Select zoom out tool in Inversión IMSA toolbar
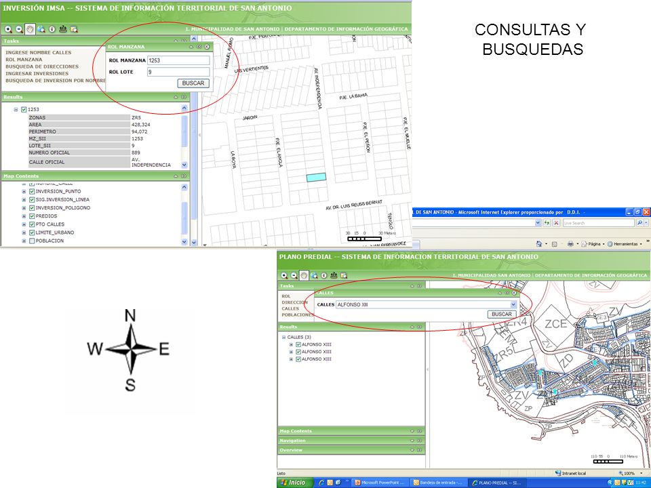This screenshot has height=488, width=651. 19,29
